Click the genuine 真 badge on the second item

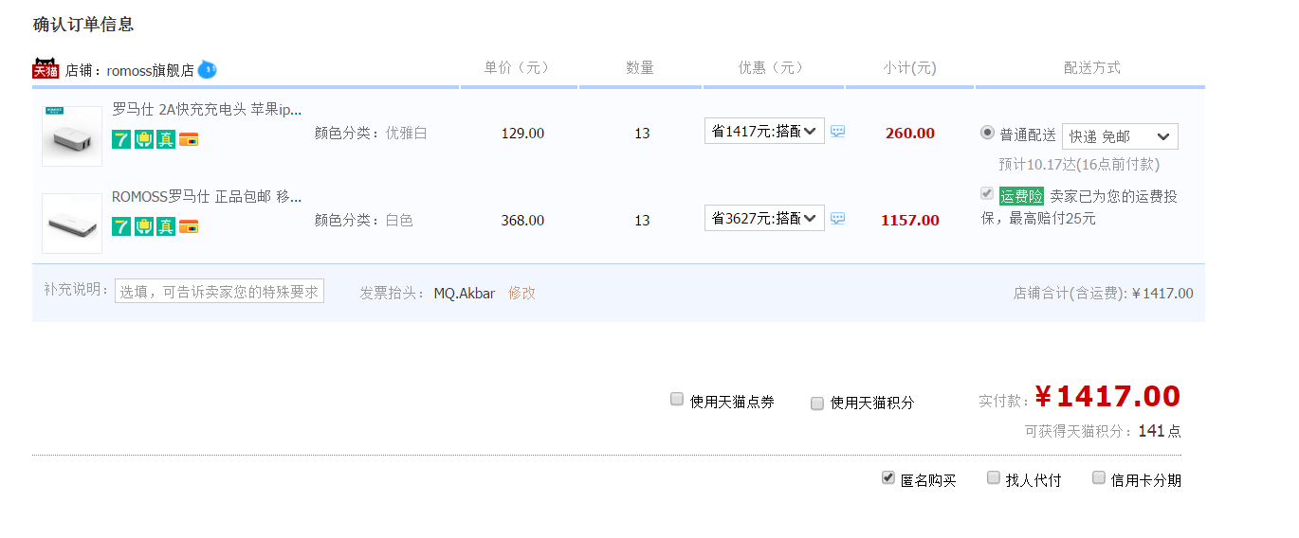pyautogui.click(x=166, y=226)
